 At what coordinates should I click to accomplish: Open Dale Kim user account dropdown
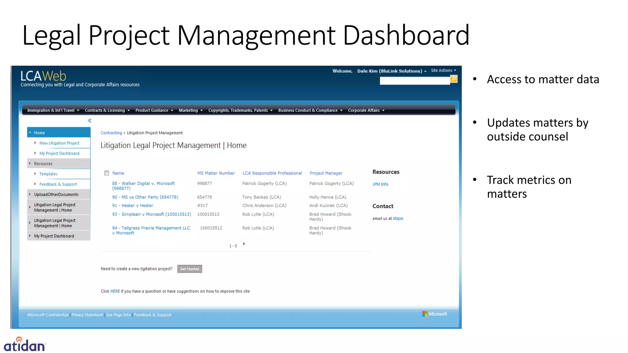(x=392, y=71)
